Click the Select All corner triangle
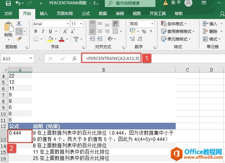Screen dimensions: 225x163 pyautogui.click(x=5, y=70)
